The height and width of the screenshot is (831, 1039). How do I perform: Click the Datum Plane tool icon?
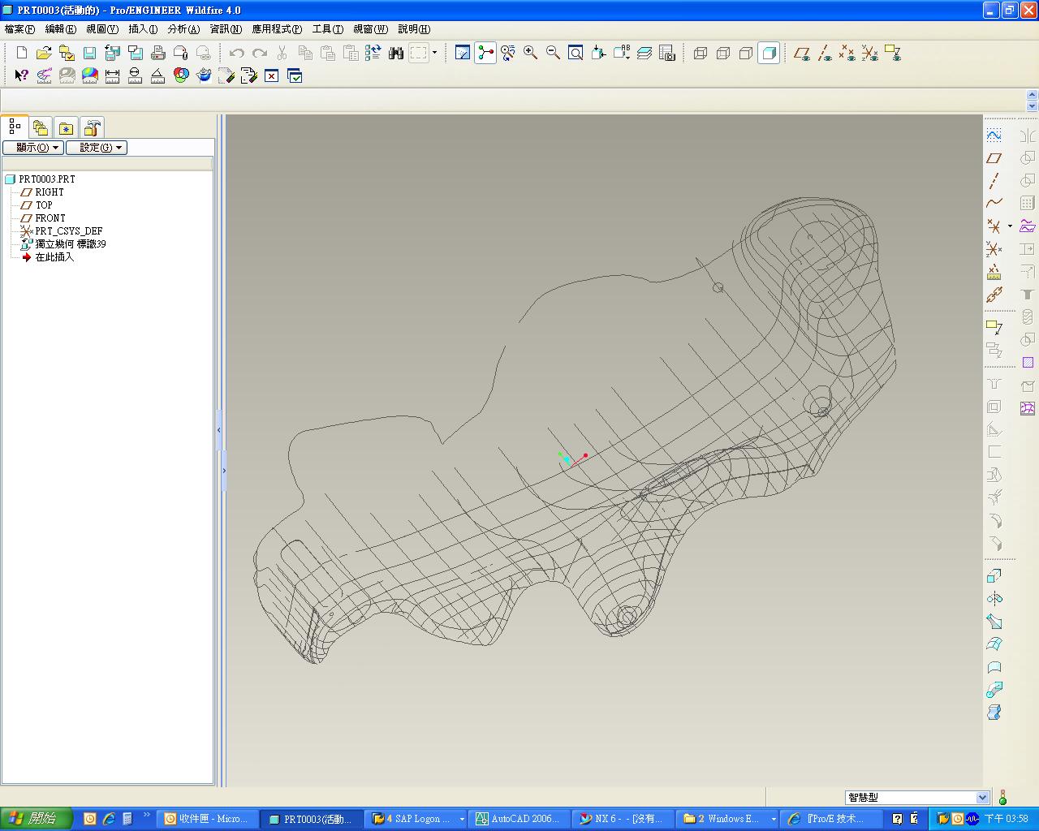(x=994, y=158)
